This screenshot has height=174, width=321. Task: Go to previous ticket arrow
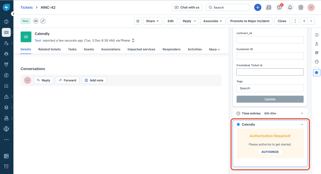[x=304, y=21]
